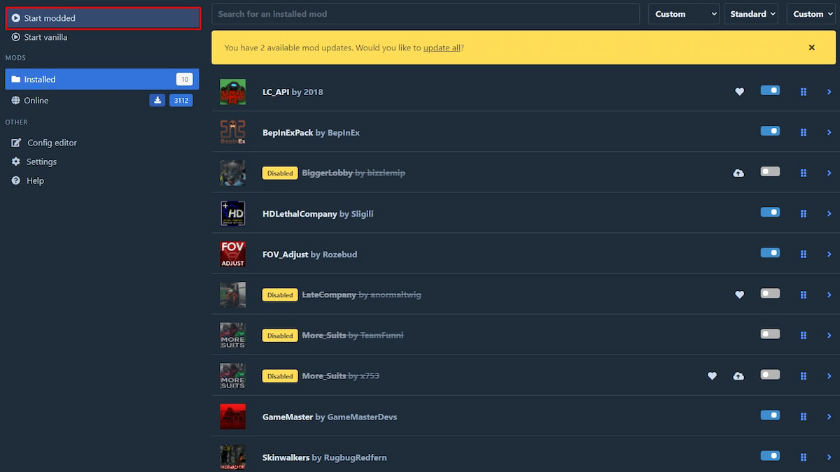Click the heart donate icon for LC_API

click(739, 92)
